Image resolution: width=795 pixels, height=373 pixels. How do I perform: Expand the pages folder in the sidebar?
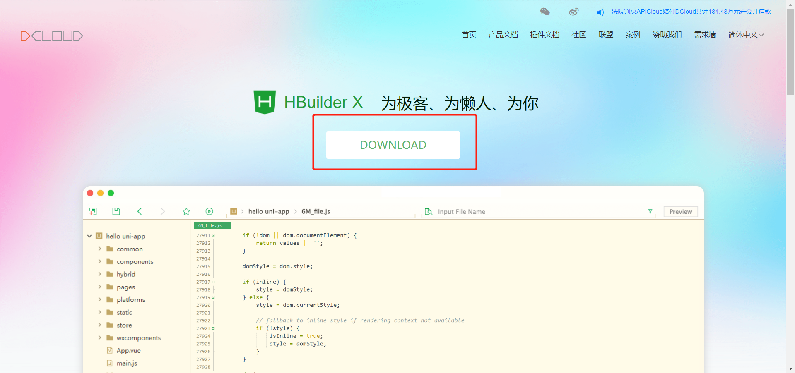pos(99,287)
